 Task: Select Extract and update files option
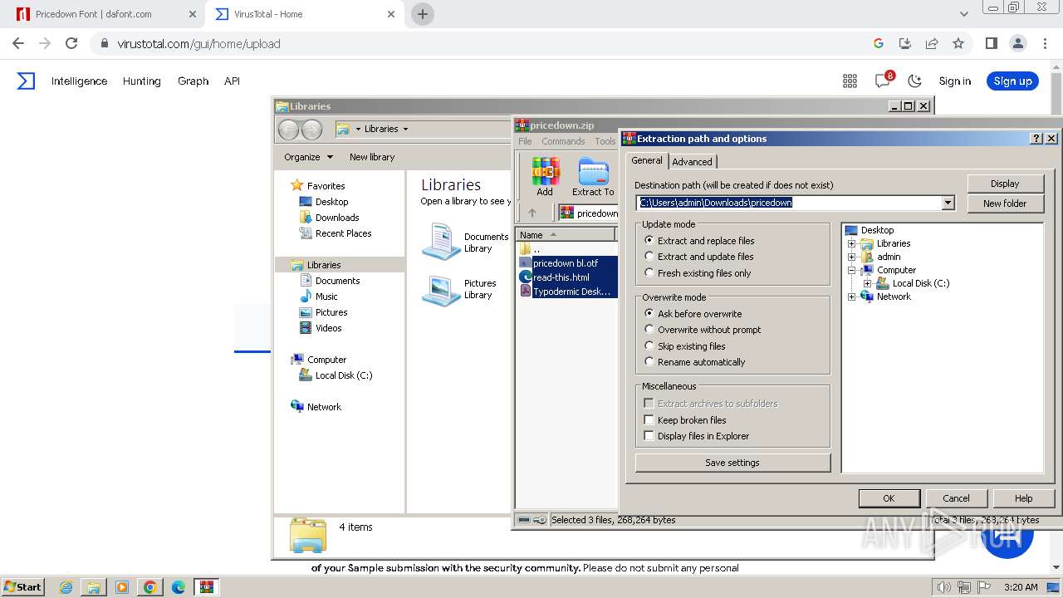tap(649, 257)
